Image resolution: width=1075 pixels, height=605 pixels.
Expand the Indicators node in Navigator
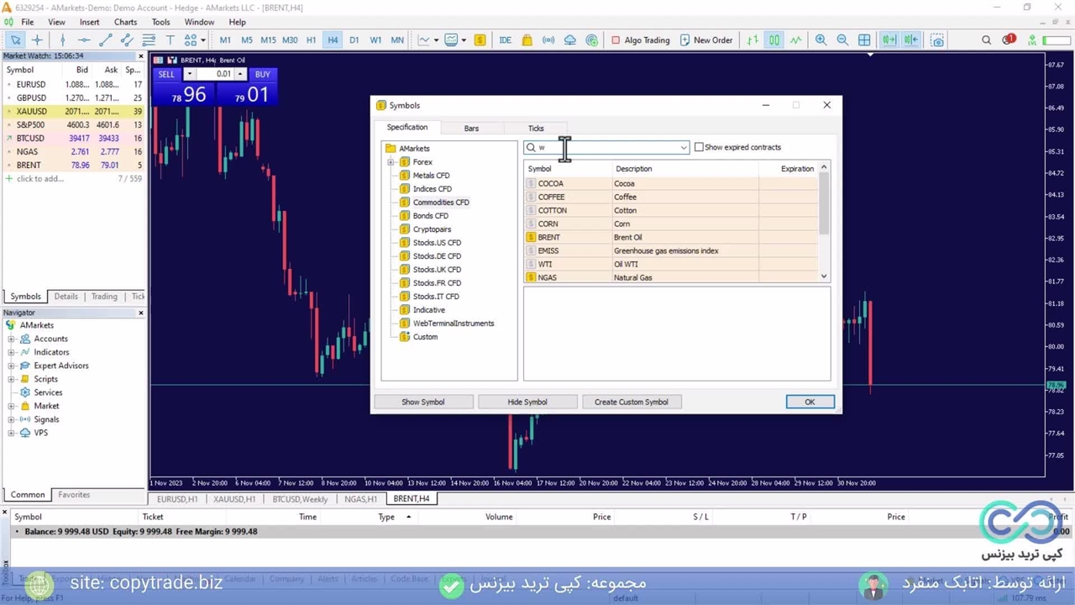pos(11,352)
